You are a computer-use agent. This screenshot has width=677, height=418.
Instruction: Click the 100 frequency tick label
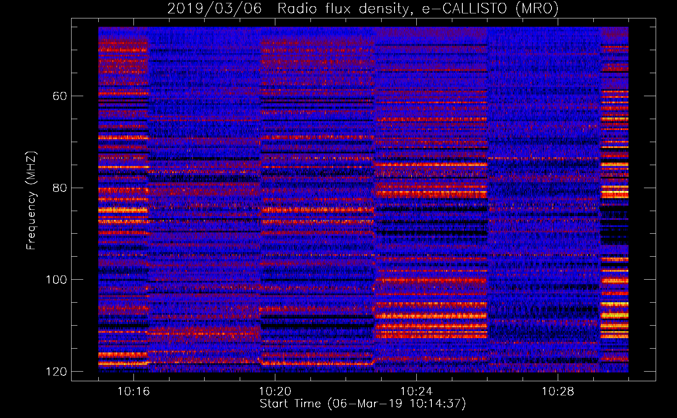tap(56, 280)
